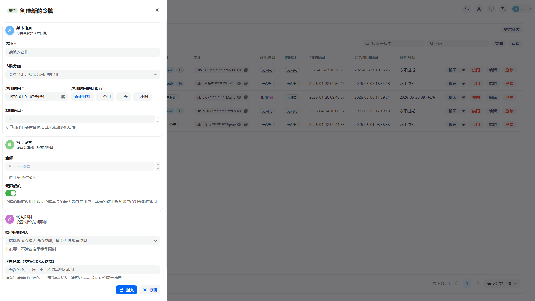535x301 pixels.
Task: Reveal the sk-aNP7 key with eye icon
Action: 239,125
